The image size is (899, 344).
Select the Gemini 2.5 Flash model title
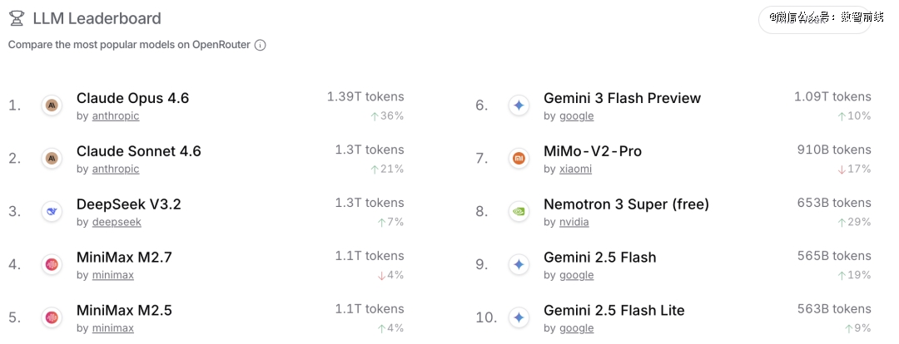(x=599, y=258)
